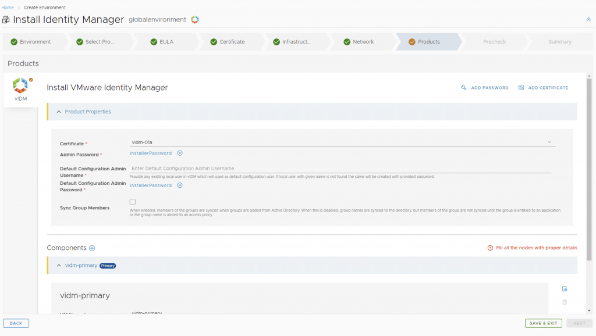This screenshot has height=336, width=596.
Task: Go to the Certificate wizard step
Action: click(231, 42)
